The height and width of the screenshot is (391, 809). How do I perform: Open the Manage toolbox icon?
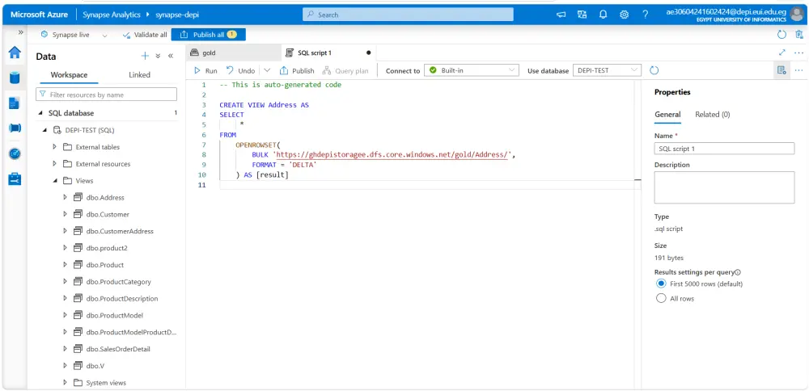point(15,179)
